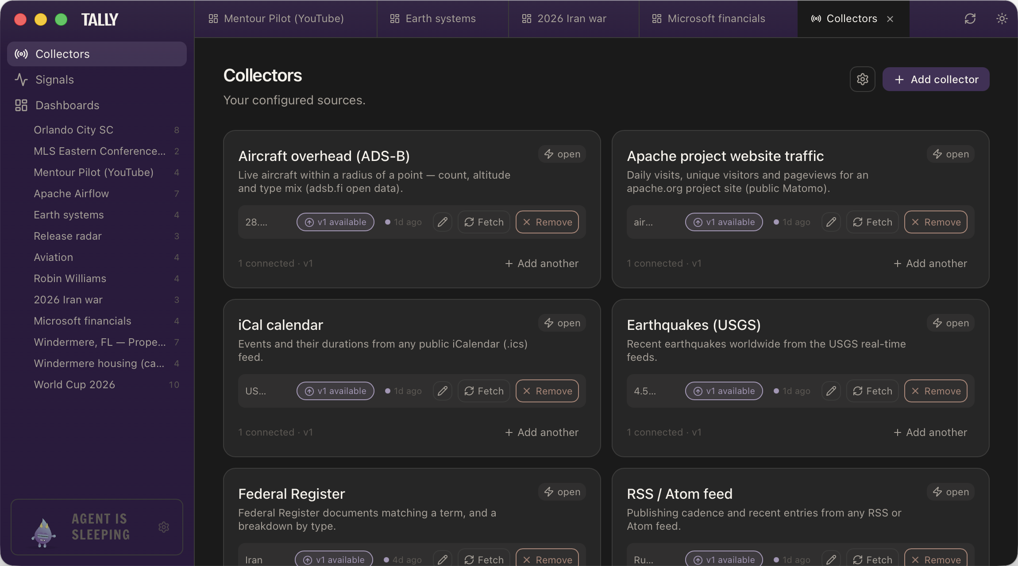Open the Apache Airflow dashboard
The height and width of the screenshot is (566, 1018).
[x=106, y=194]
